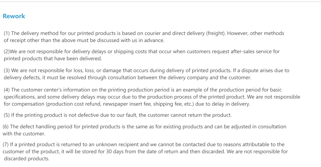The height and width of the screenshot is (167, 321).
Task: Click the line starting 'delivery defects, it must'
Action: point(127,78)
